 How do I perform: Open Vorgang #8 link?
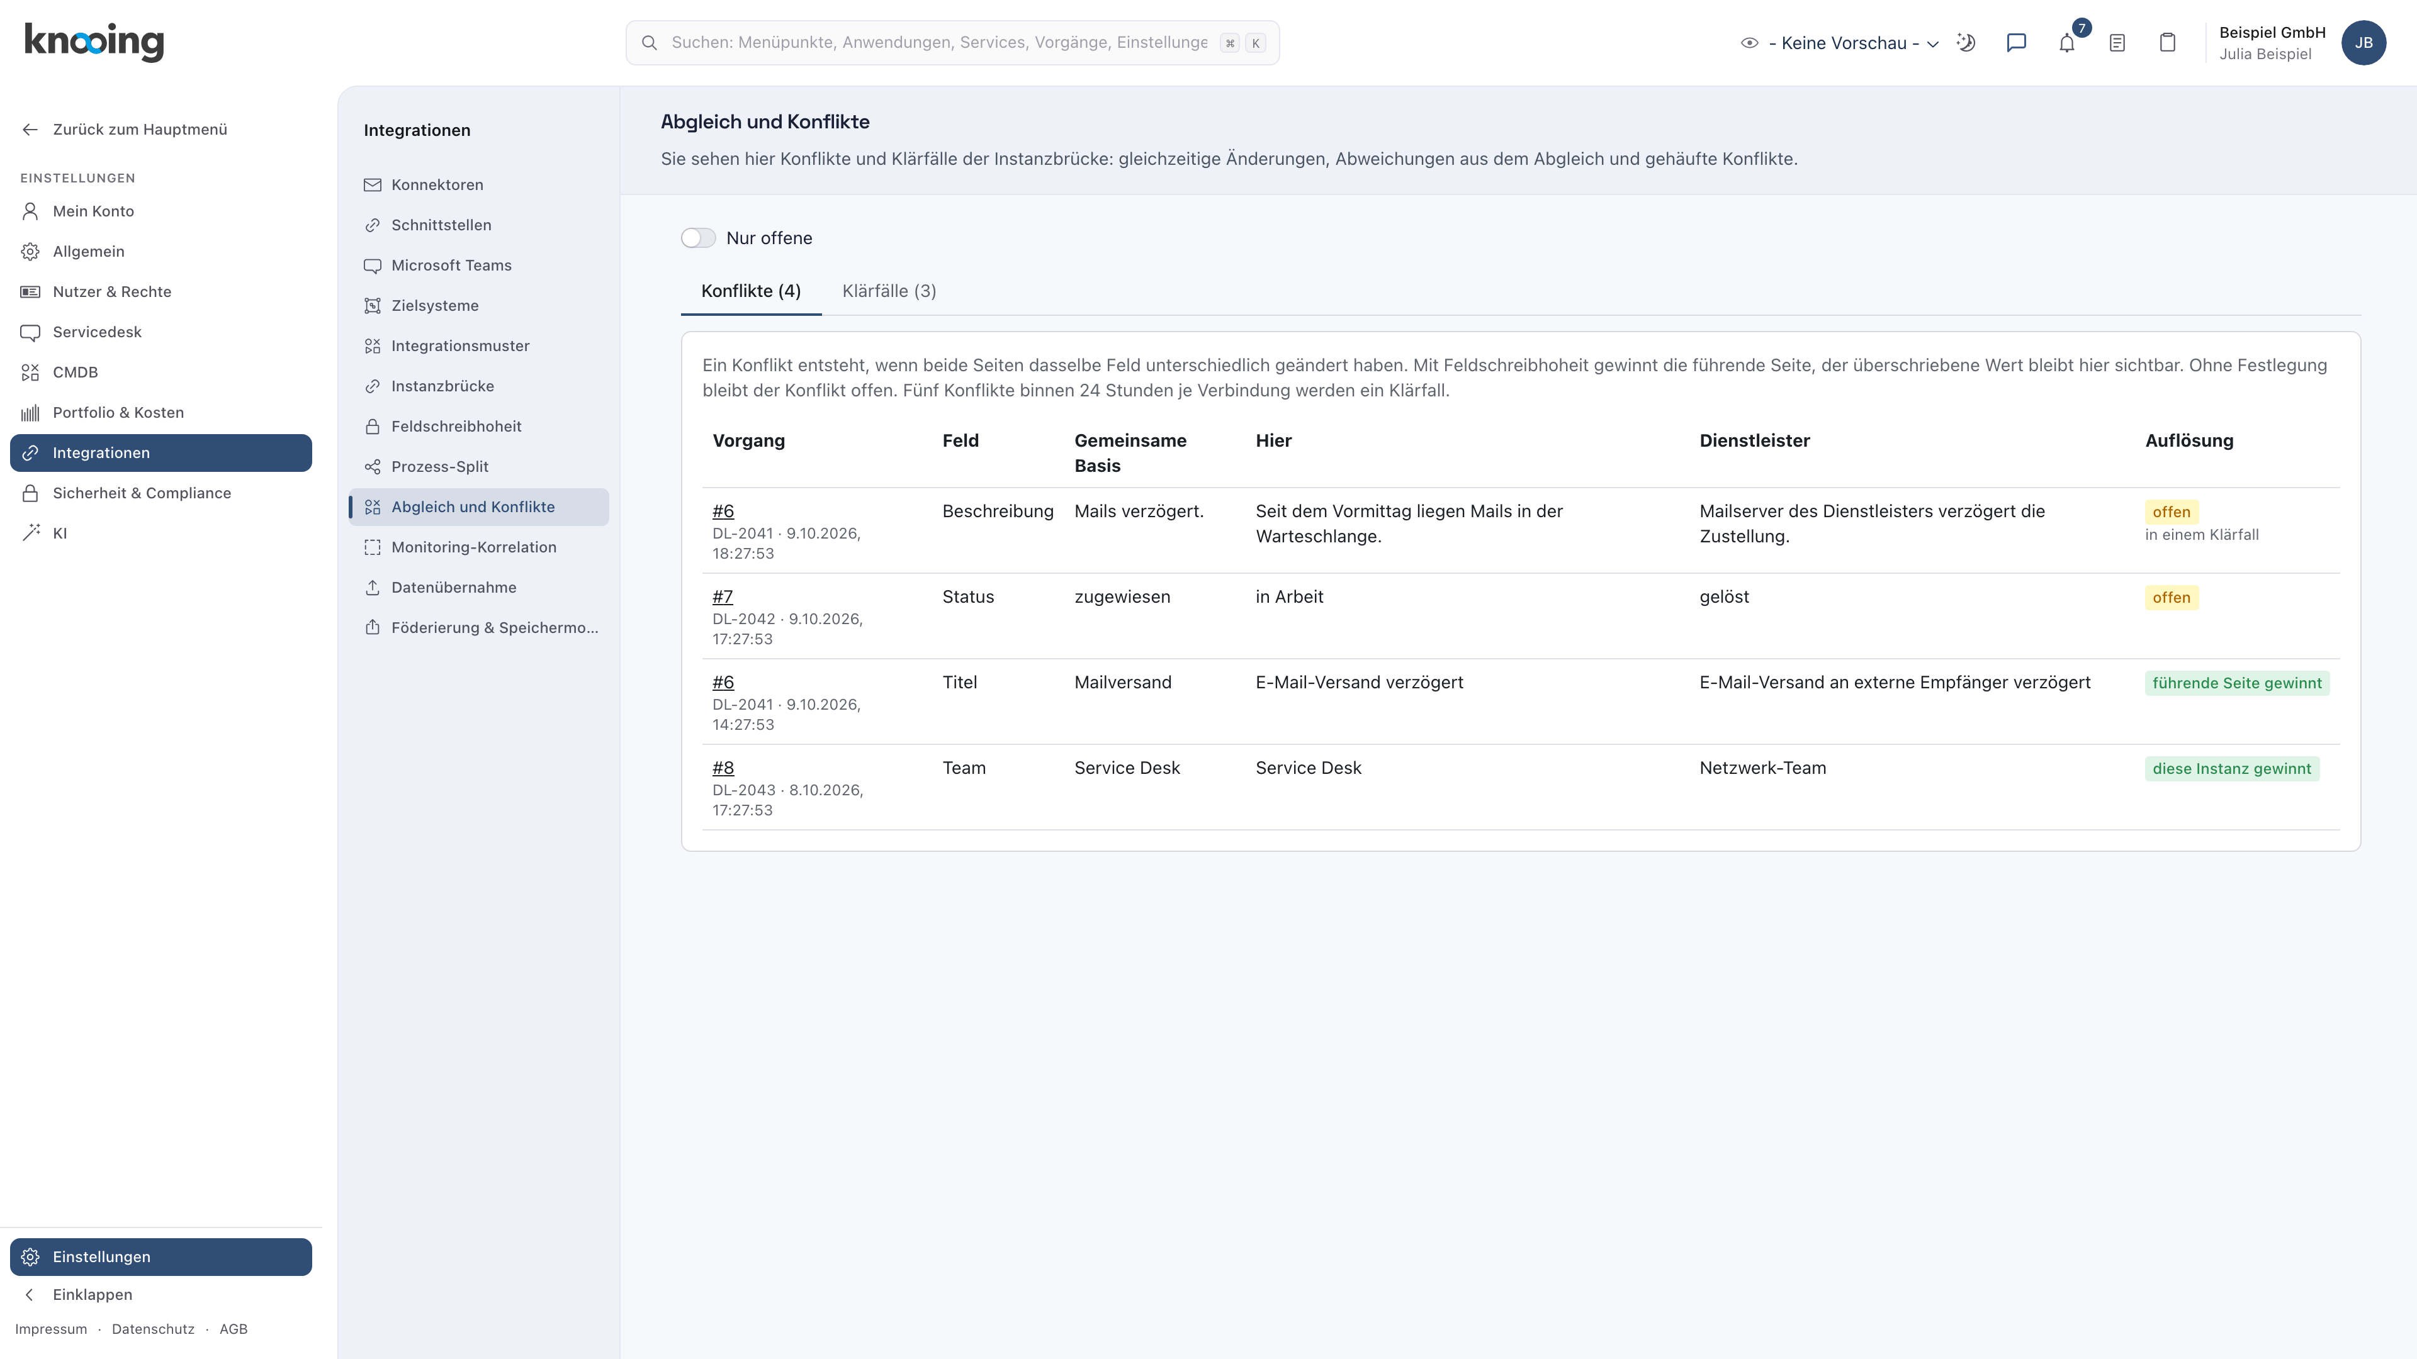click(x=723, y=768)
